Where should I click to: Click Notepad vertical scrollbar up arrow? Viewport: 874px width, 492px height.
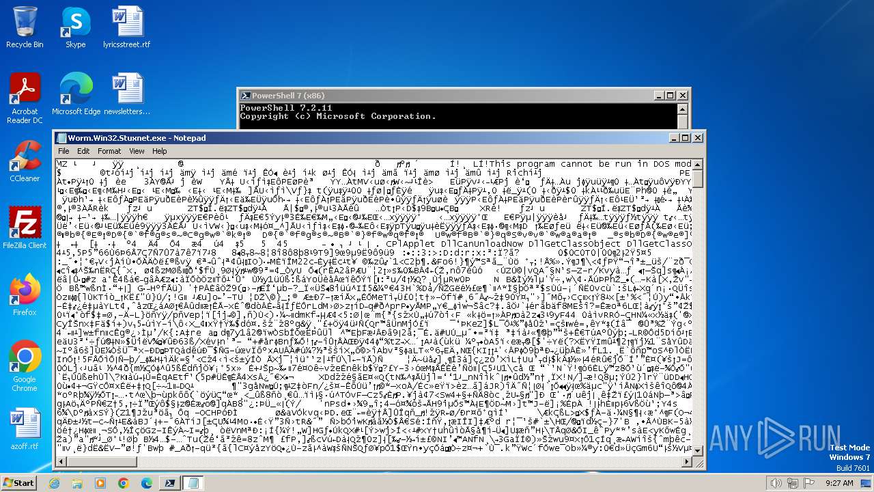click(x=698, y=165)
